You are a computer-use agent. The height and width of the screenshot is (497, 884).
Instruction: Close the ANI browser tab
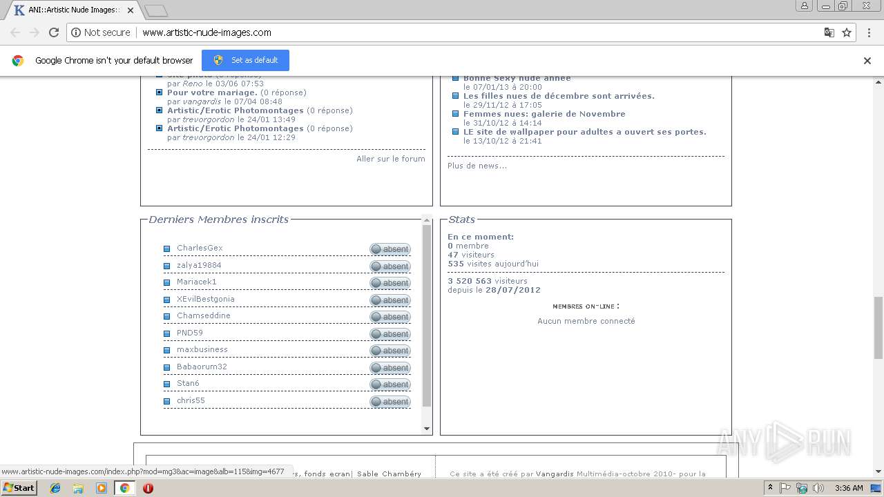[129, 10]
